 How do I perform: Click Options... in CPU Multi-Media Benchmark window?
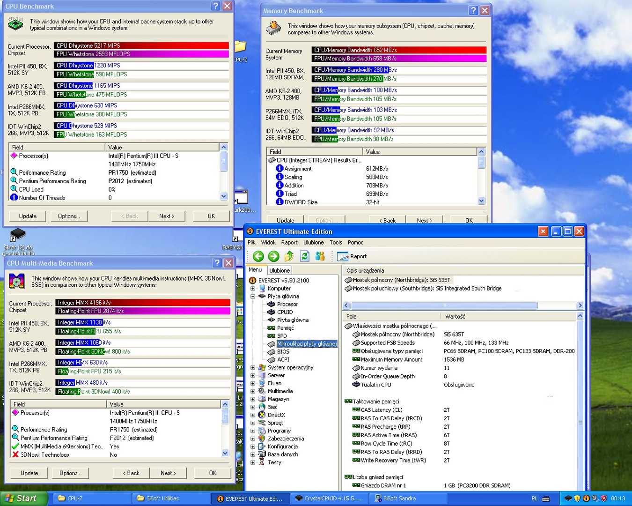[x=70, y=473]
